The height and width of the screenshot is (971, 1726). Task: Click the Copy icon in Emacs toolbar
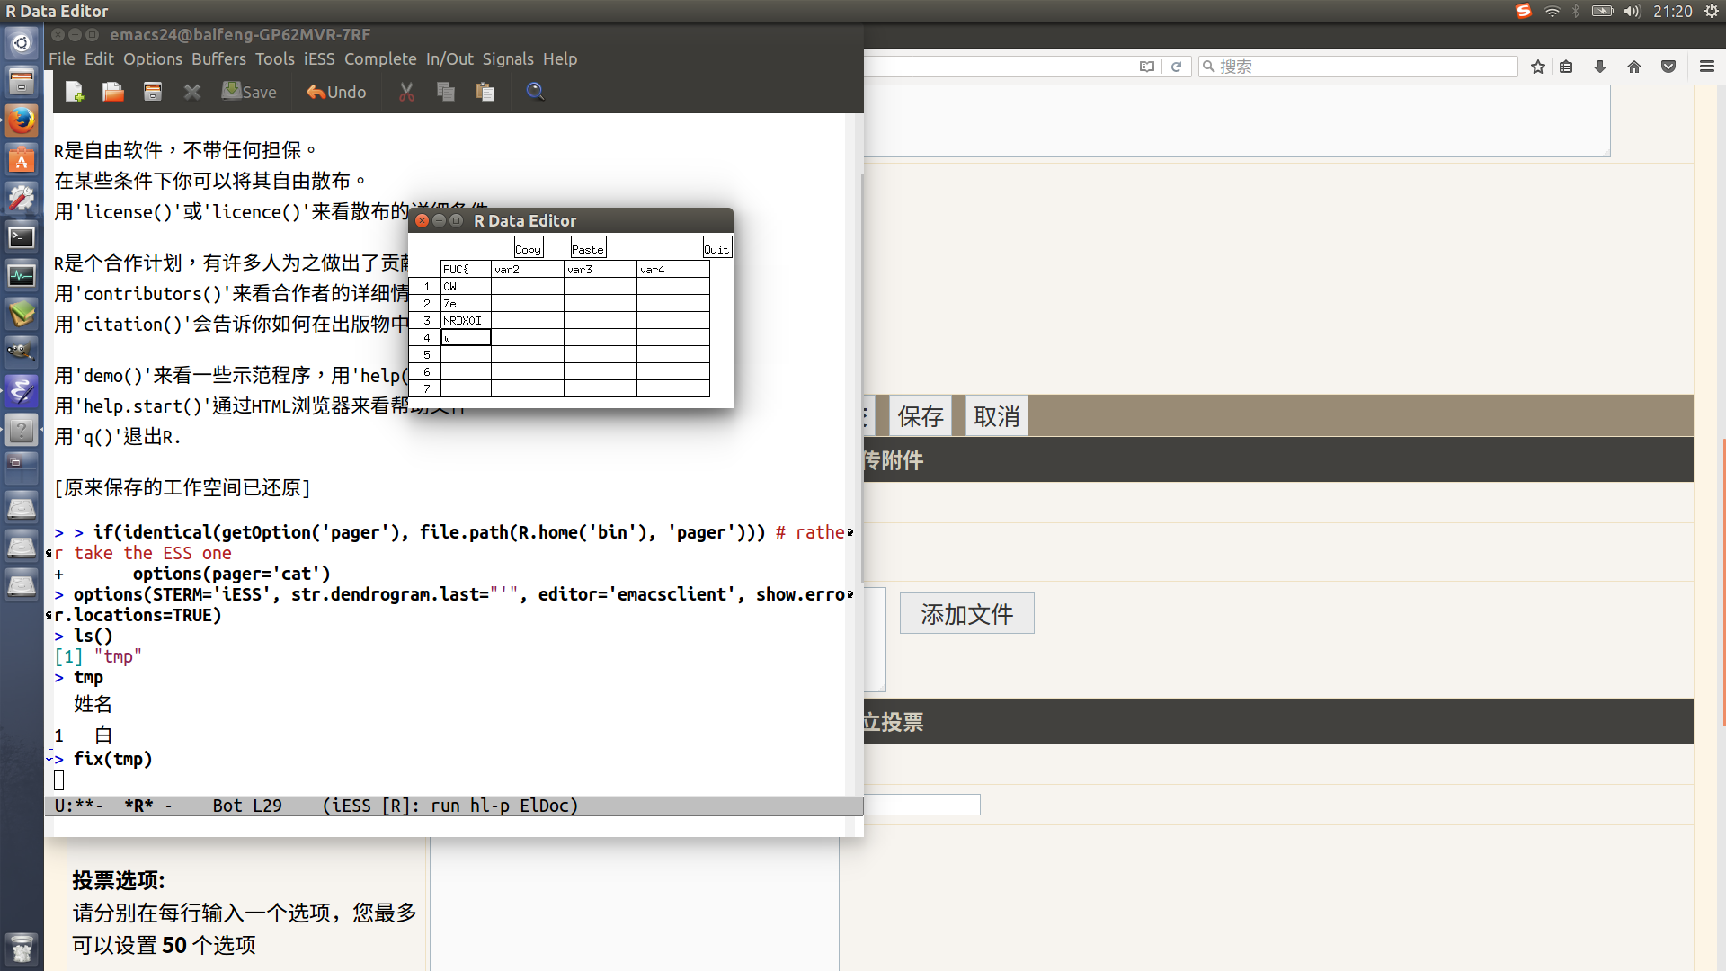click(446, 92)
